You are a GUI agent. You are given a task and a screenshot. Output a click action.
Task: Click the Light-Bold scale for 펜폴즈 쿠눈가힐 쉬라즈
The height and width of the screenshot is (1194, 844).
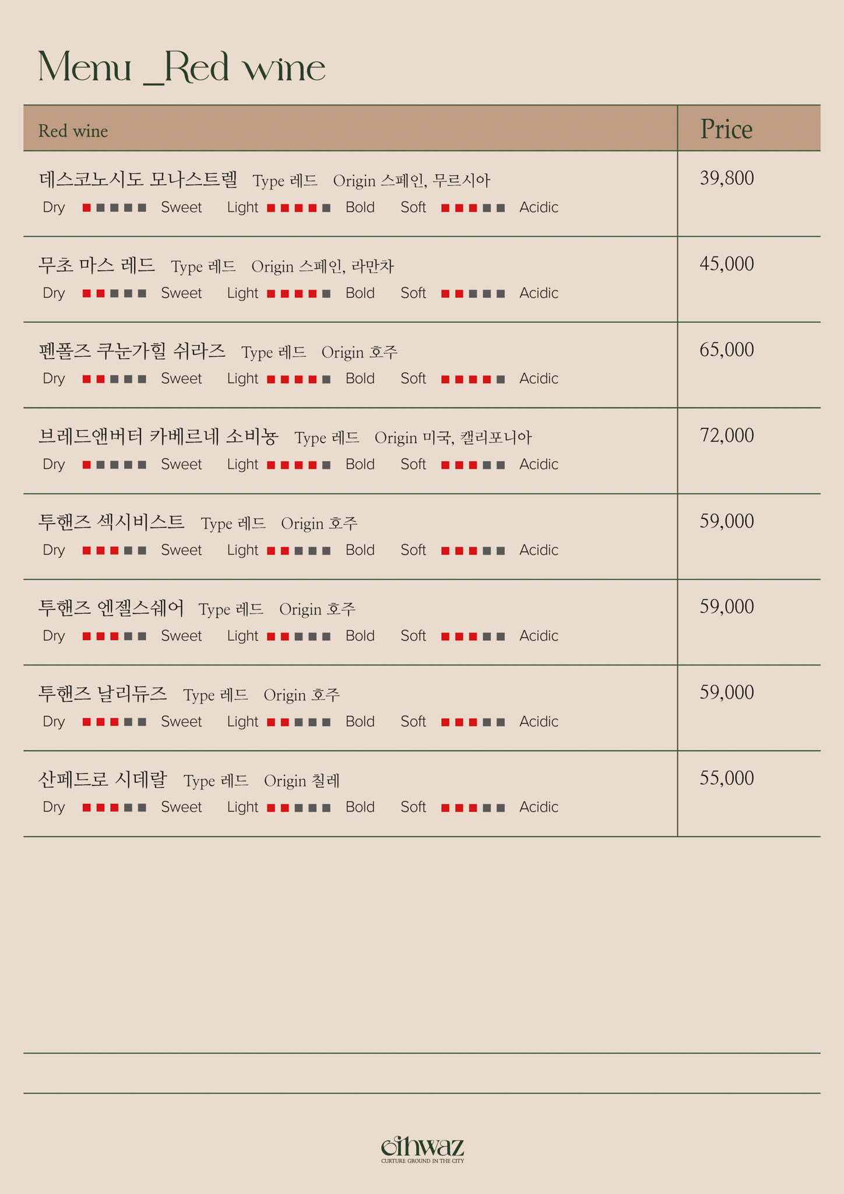click(298, 379)
